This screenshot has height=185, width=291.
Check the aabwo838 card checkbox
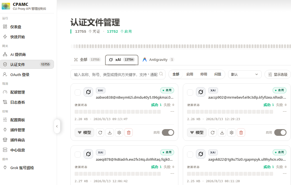coord(78,92)
